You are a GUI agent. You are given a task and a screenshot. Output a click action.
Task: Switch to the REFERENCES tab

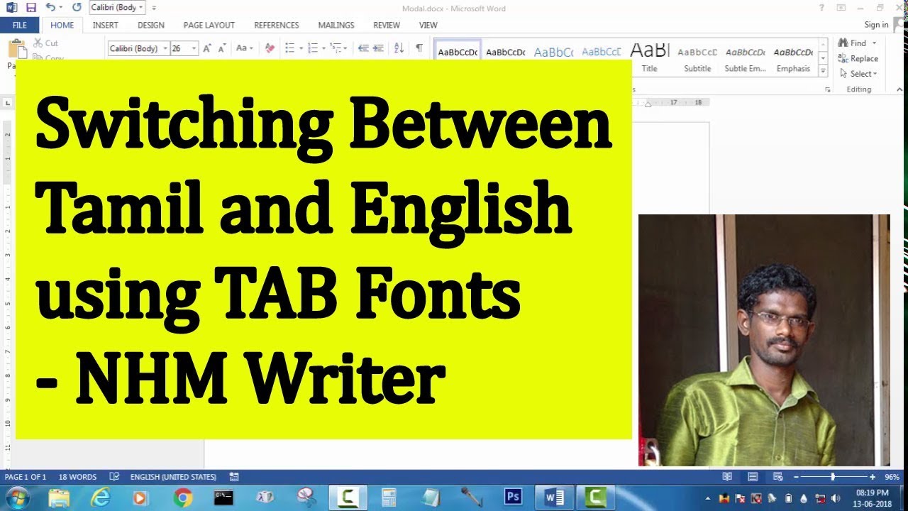pyautogui.click(x=277, y=25)
